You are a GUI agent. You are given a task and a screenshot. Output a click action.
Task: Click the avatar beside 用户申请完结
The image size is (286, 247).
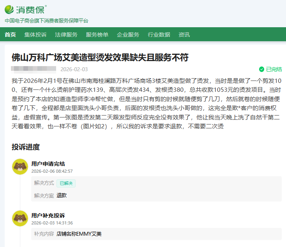pos(20,167)
